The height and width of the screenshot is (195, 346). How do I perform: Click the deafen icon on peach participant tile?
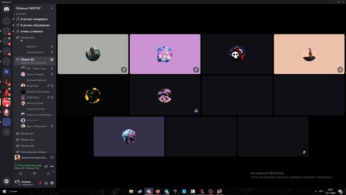point(340,70)
